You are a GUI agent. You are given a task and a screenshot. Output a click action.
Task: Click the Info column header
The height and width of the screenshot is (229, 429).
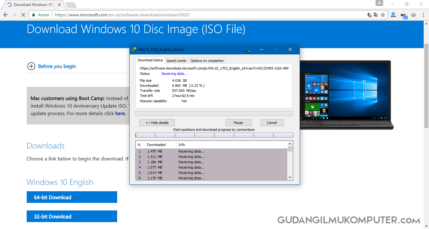point(231,145)
